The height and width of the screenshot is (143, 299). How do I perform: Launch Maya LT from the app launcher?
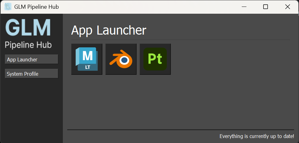pos(87,59)
